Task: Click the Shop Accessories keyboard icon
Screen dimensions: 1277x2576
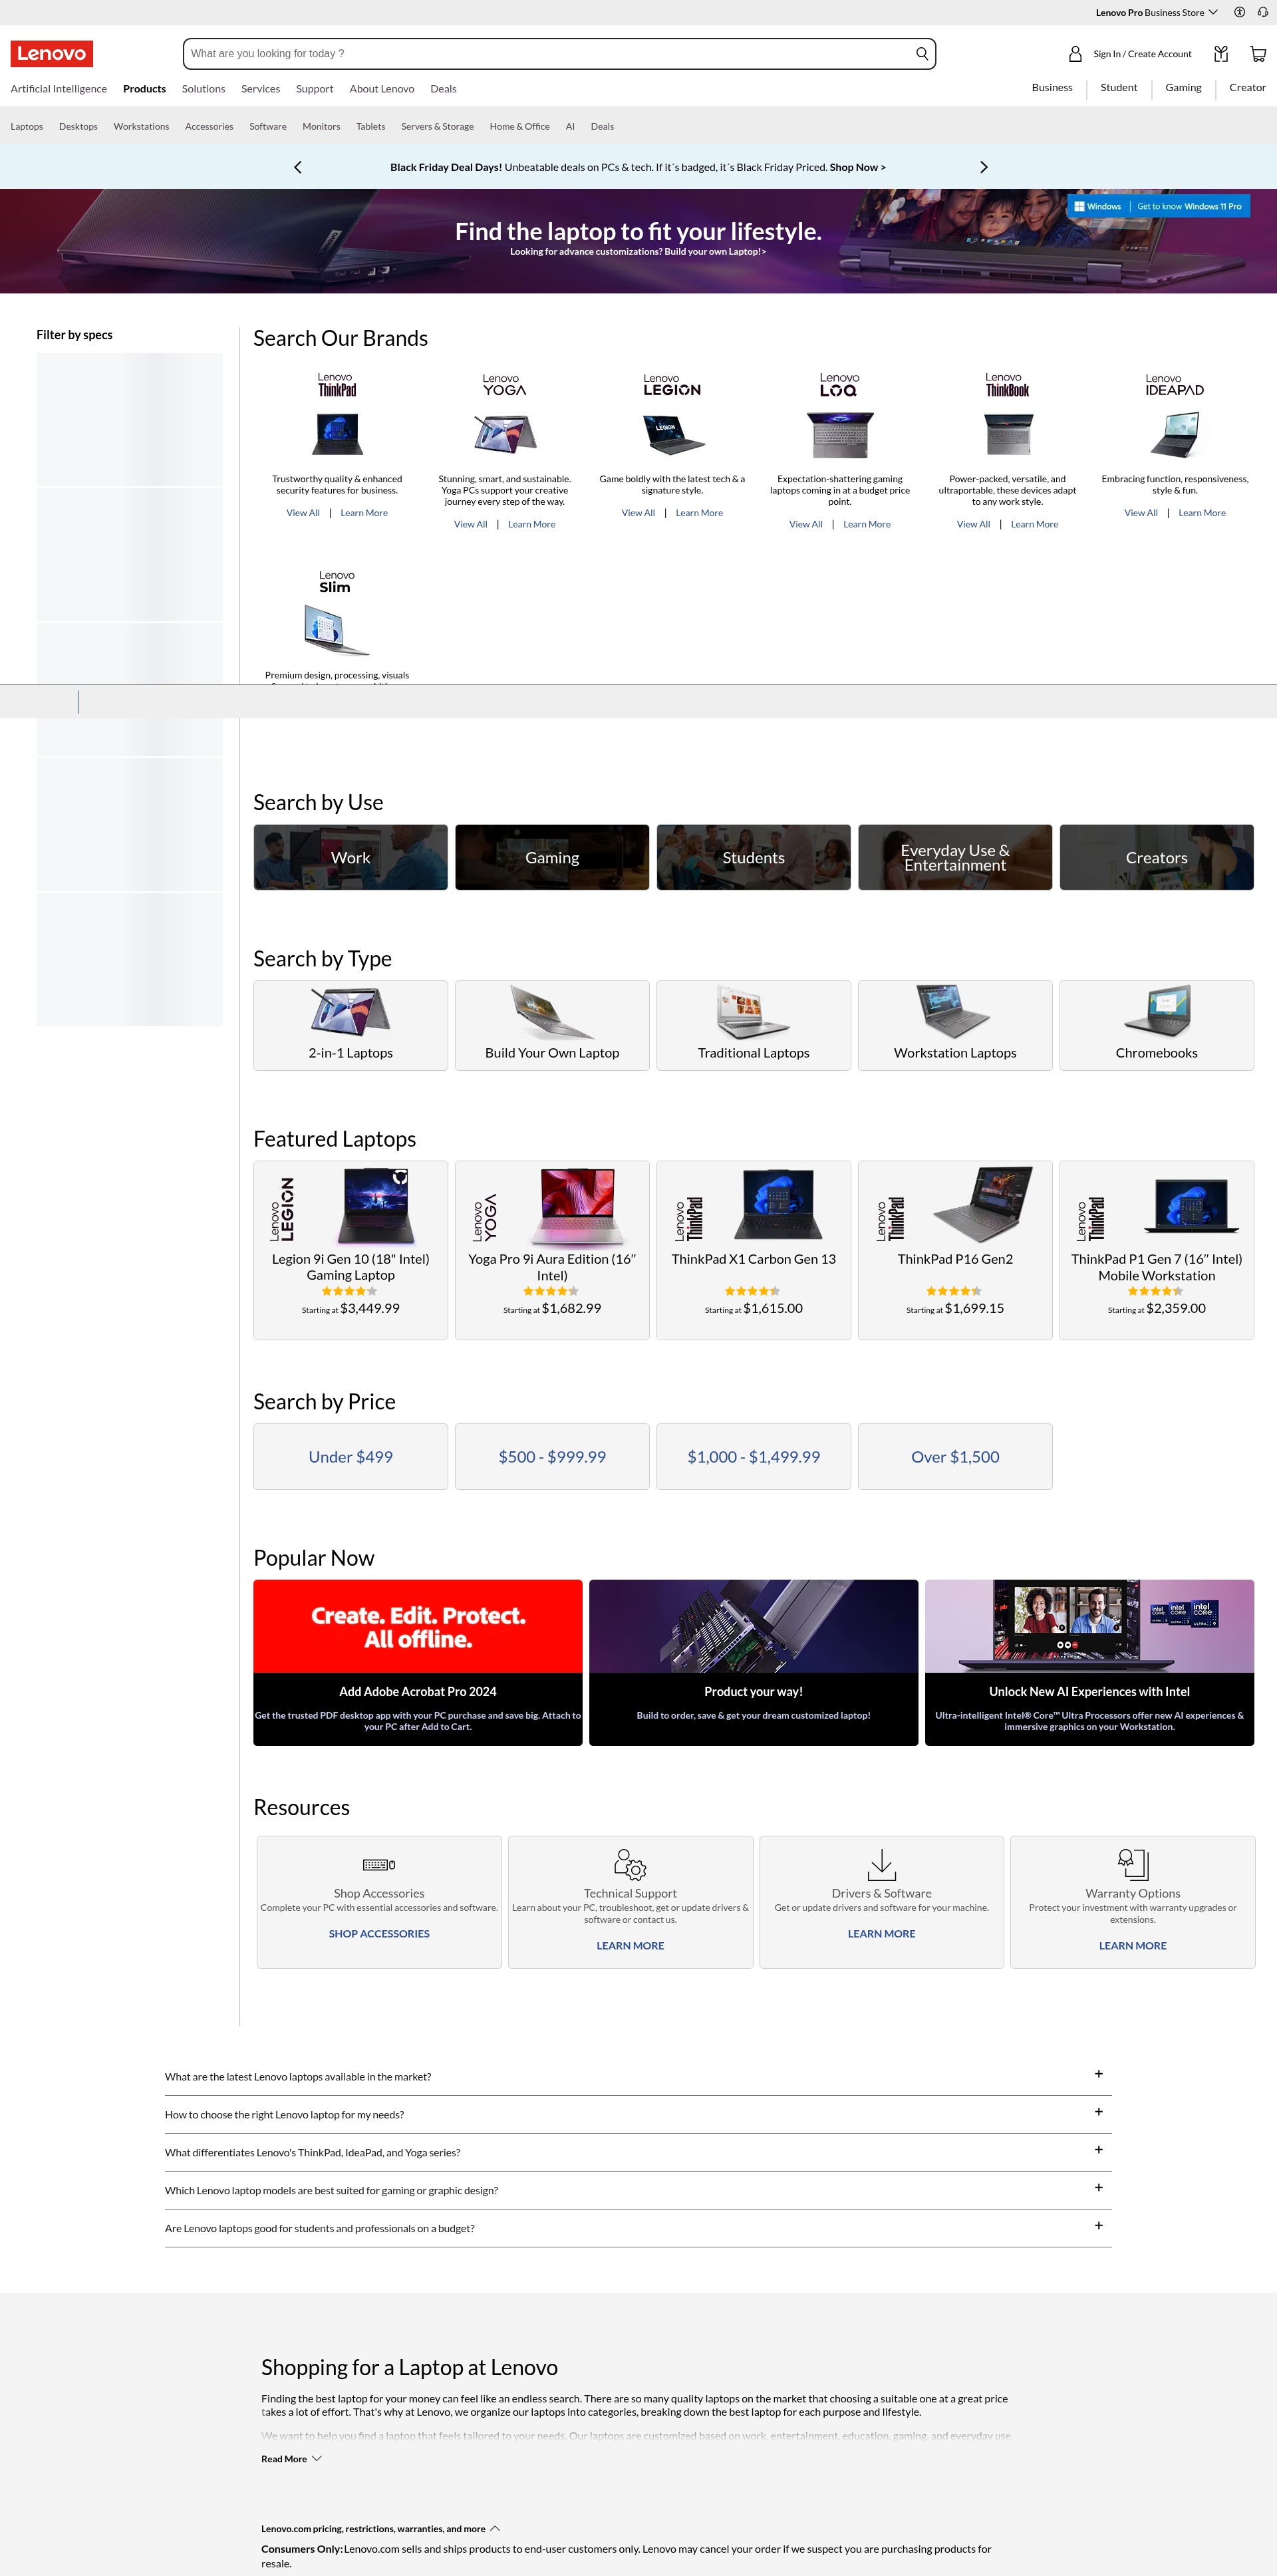Action: click(379, 1864)
